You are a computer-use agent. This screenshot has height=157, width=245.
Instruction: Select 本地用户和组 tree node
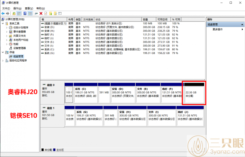(x=21, y=40)
